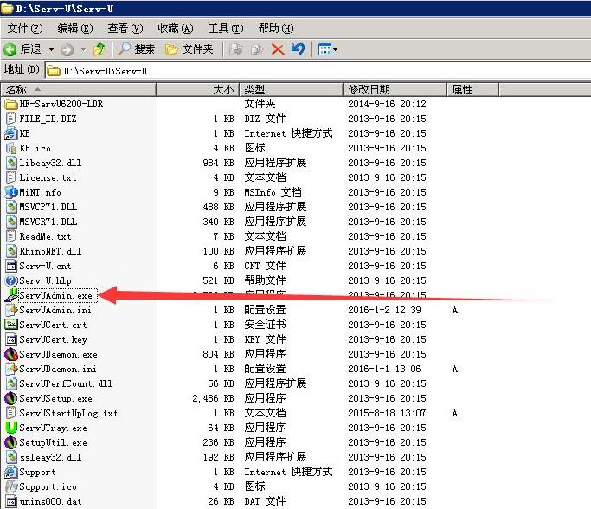Click the Copy To toolbar icon
591x509 pixels.
[257, 49]
